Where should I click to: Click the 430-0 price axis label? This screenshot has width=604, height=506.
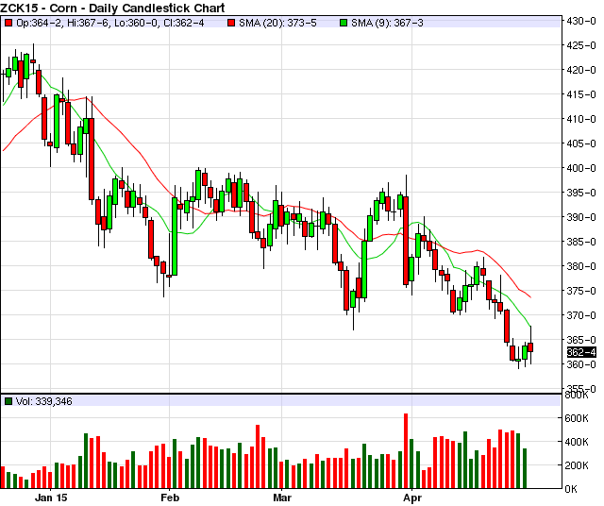click(x=581, y=21)
